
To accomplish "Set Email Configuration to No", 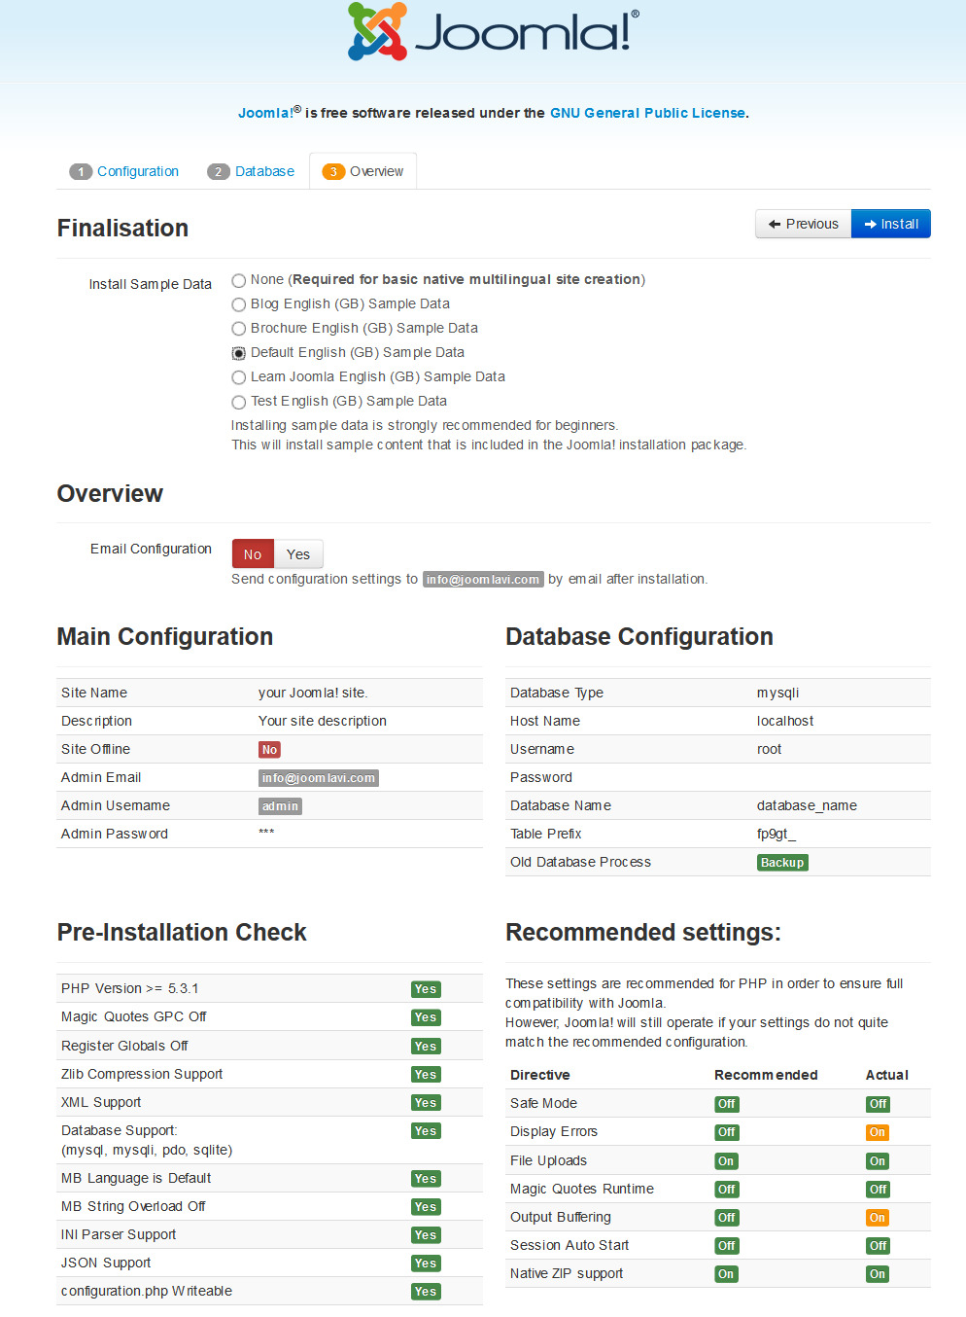I will pyautogui.click(x=253, y=553).
